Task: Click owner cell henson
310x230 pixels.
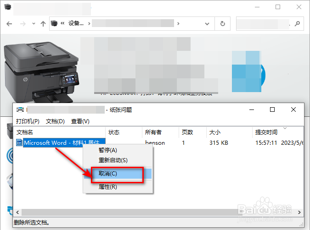Action: pos(155,142)
